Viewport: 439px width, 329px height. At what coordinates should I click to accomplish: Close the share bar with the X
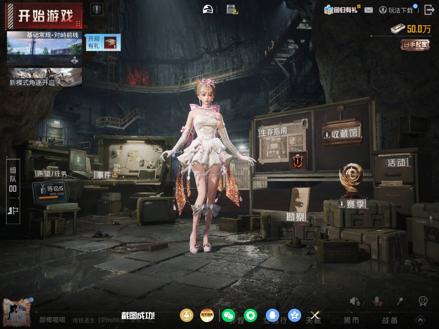point(315,316)
